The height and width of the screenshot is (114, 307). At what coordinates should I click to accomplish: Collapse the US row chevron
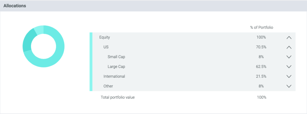pos(289,47)
